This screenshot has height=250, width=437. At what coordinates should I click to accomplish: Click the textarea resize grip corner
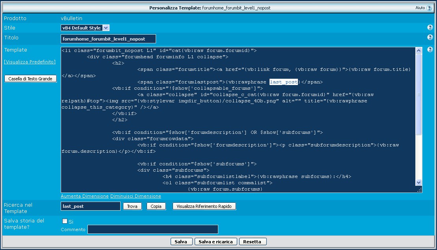419,189
